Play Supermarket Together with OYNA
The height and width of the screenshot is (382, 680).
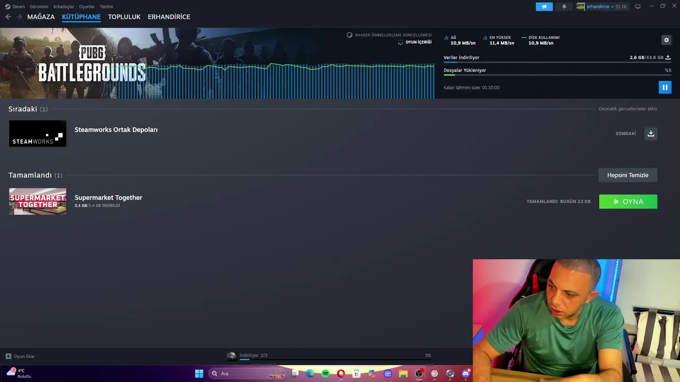(628, 202)
